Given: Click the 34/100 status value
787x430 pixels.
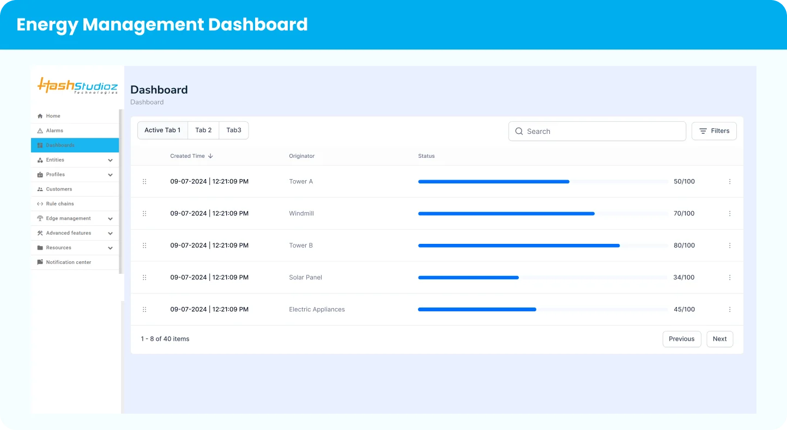Looking at the screenshot, I should (684, 278).
